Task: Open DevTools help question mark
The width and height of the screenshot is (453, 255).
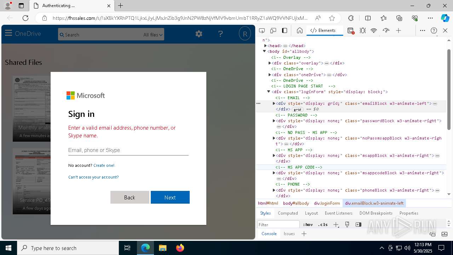Action: coord(434,31)
